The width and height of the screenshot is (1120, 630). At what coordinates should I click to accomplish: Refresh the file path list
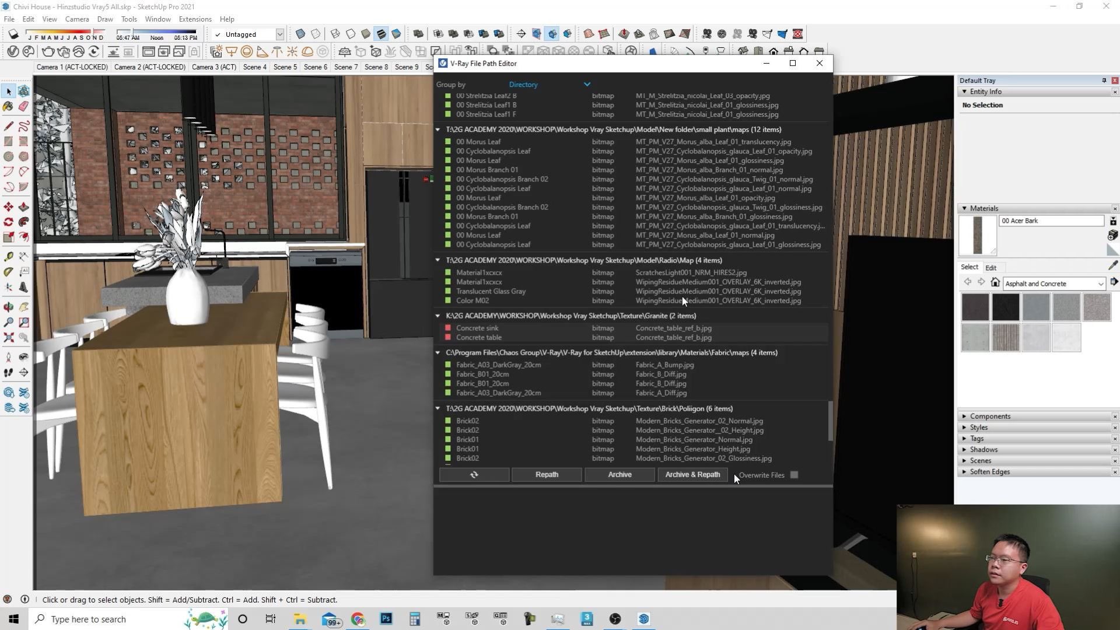click(474, 475)
